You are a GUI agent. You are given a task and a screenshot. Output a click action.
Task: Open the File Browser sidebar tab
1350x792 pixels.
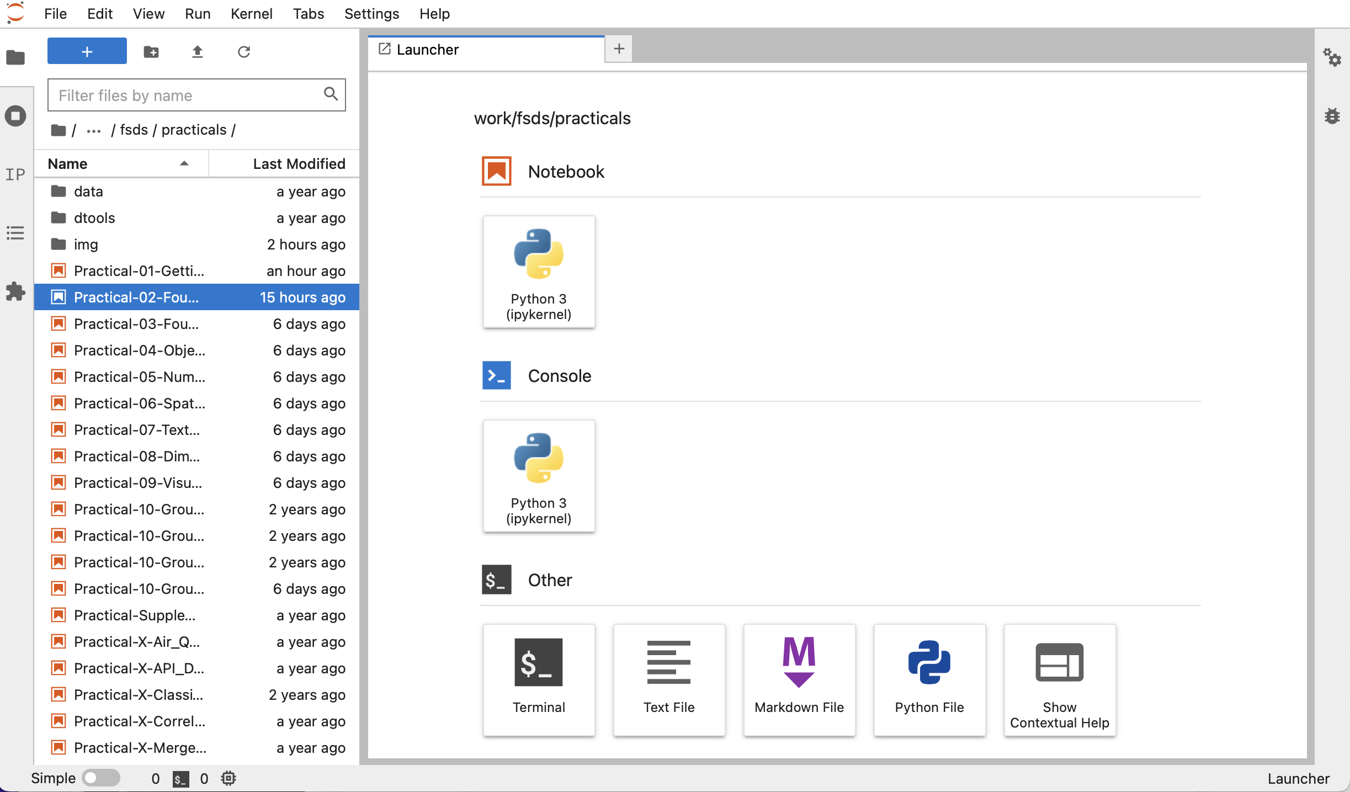[x=15, y=57]
